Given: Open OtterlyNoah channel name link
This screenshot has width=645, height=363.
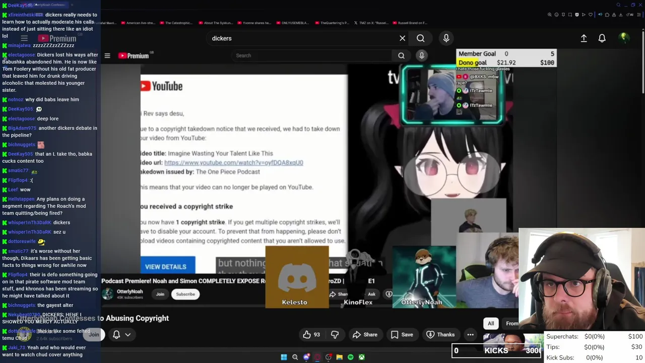Looking at the screenshot, I should tap(130, 291).
